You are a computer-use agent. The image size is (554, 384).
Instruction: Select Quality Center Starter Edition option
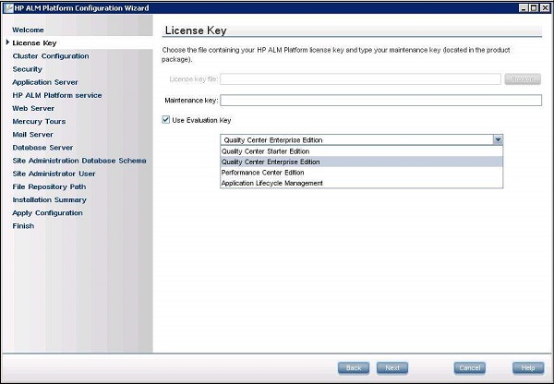coord(361,151)
